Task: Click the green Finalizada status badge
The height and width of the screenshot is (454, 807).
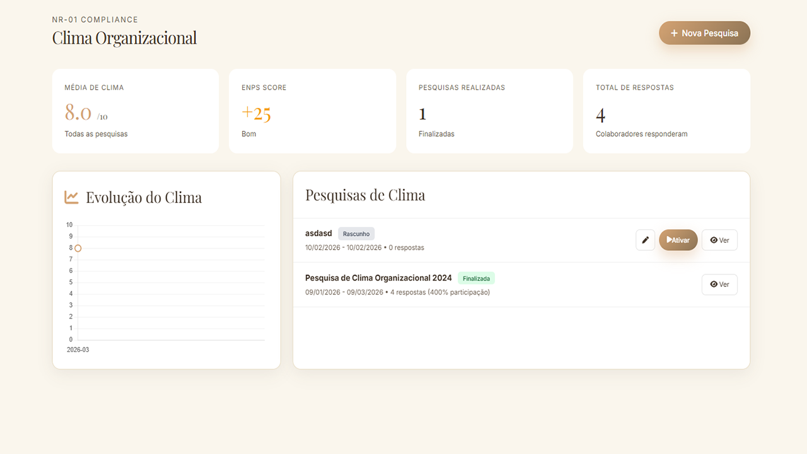Action: [476, 278]
